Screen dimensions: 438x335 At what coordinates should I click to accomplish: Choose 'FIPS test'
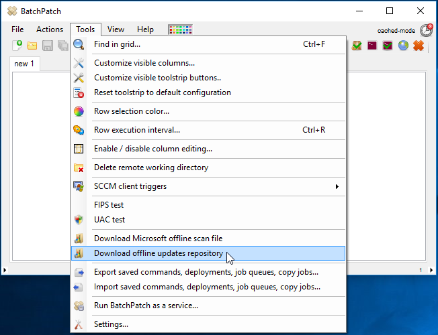pos(208,205)
